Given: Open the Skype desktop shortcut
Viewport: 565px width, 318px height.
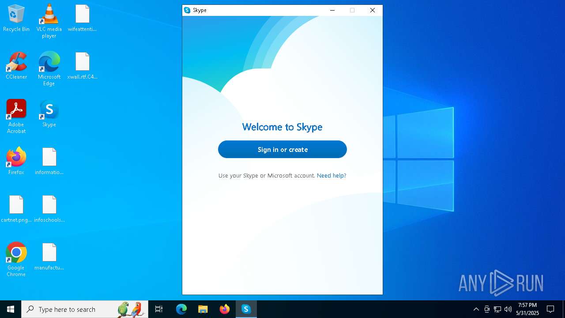Looking at the screenshot, I should point(49,114).
